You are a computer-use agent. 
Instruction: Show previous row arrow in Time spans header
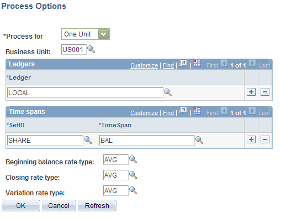point(224,111)
